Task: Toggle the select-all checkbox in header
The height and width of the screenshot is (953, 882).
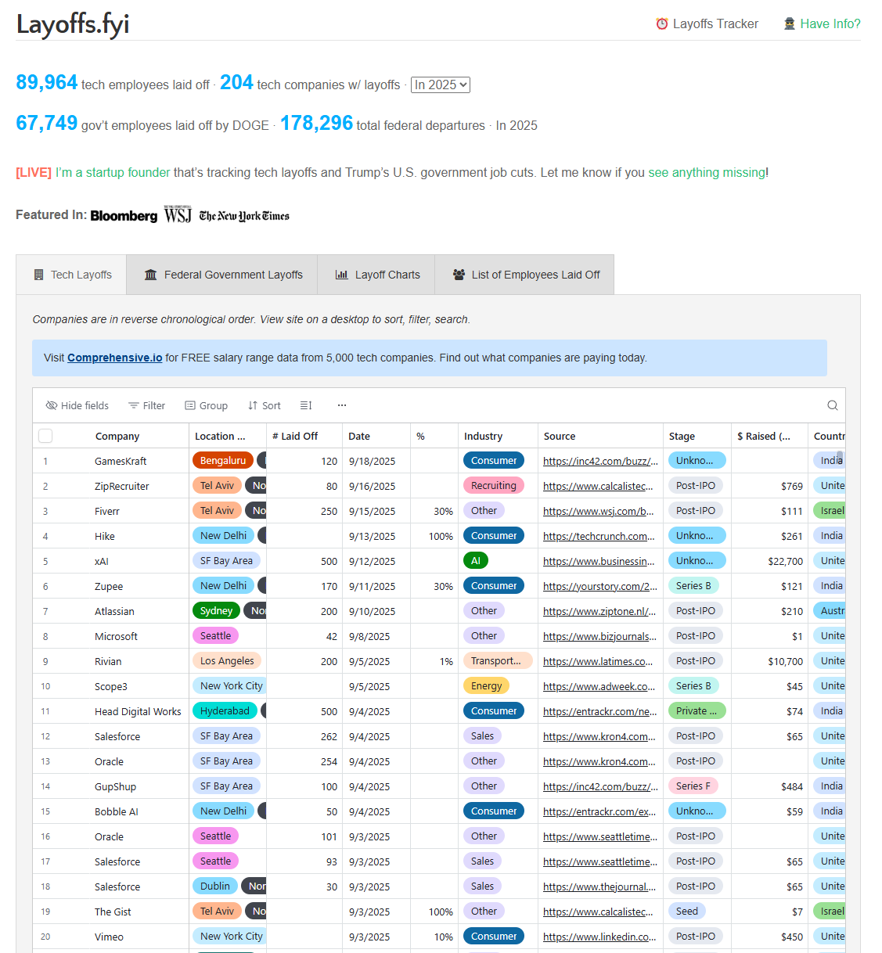Action: click(45, 436)
